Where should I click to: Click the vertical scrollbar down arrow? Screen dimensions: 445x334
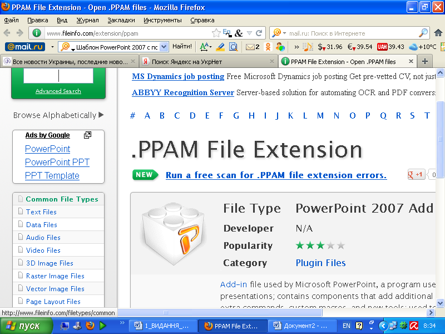click(x=441, y=302)
